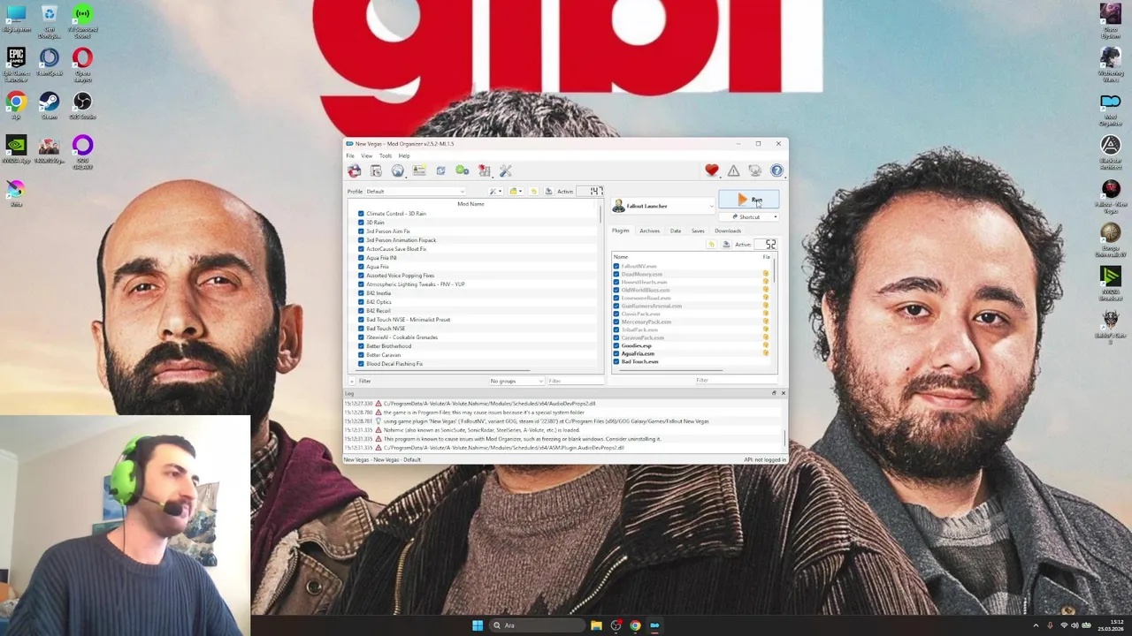The height and width of the screenshot is (636, 1132).
Task: Uncheck Climate Control - 3D Rain mod
Action: click(x=361, y=214)
